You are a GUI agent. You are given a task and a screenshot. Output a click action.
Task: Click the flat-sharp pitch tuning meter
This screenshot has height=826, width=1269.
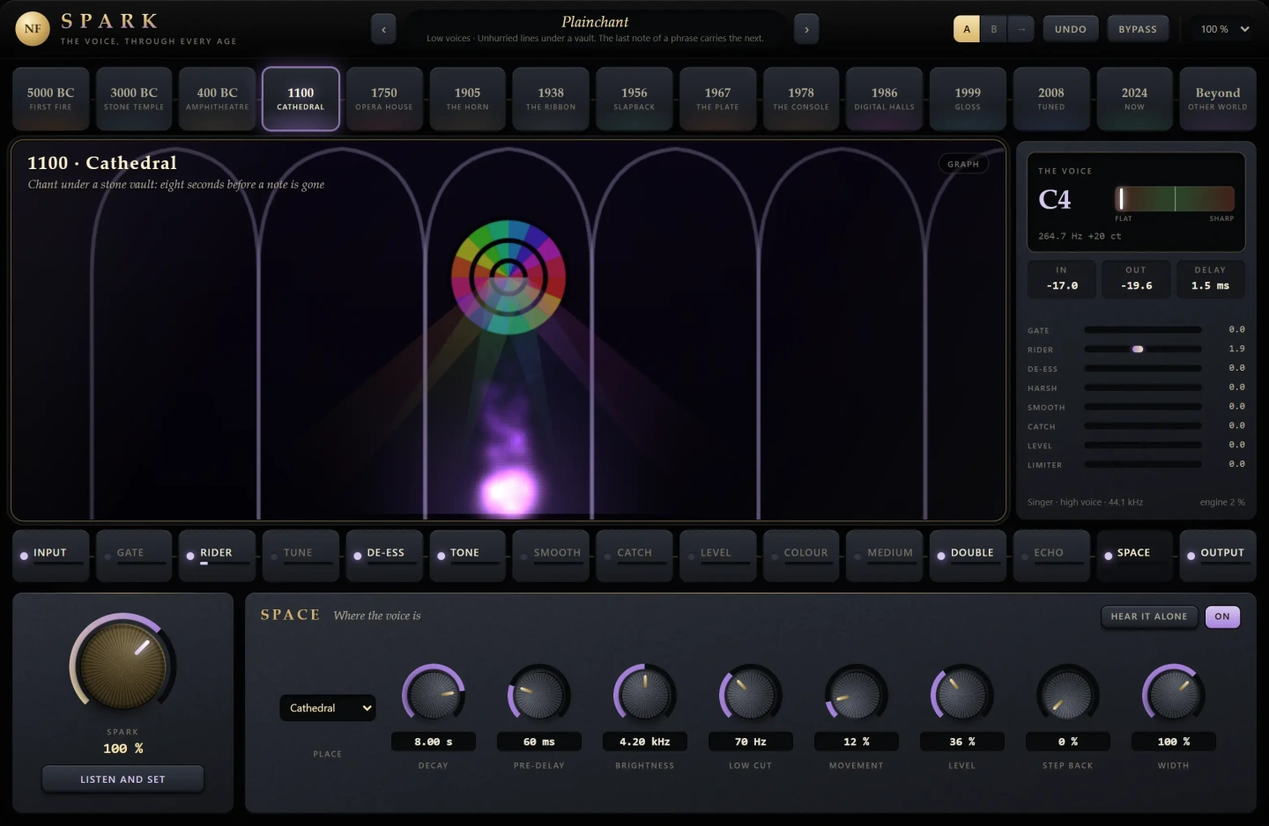pos(1175,198)
